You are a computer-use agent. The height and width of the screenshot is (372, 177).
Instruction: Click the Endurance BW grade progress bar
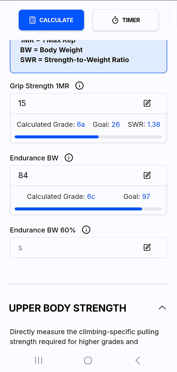[88, 209]
